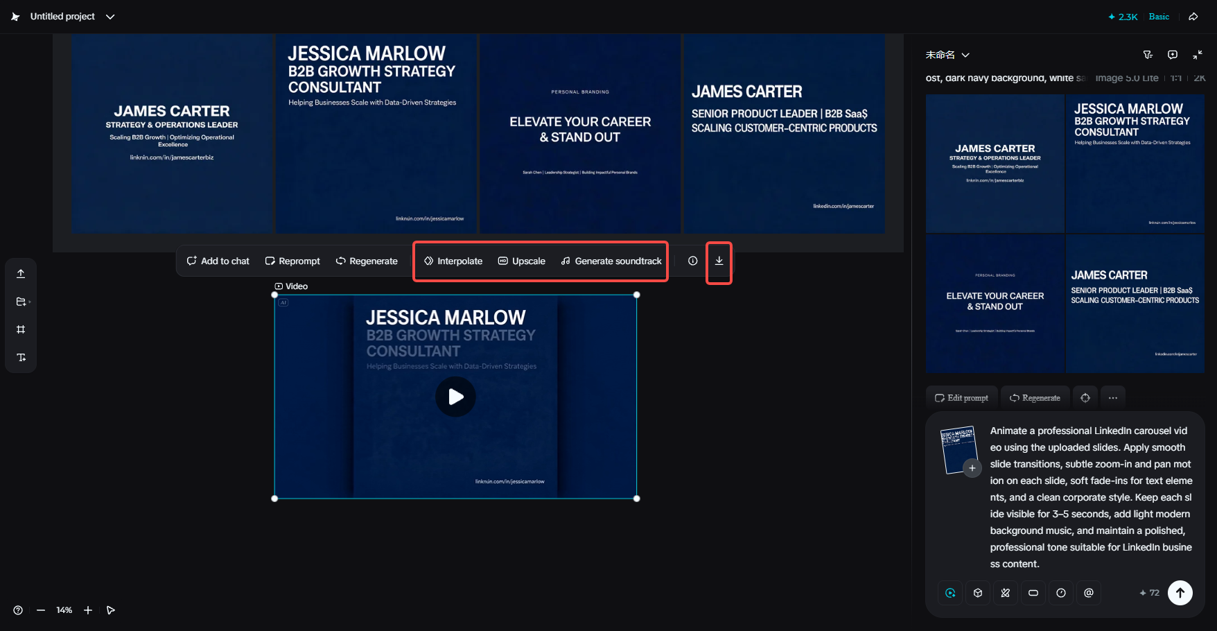Open the aspect ratio rectangle selector
Screen dimensions: 1217x631
pyautogui.click(x=1033, y=593)
